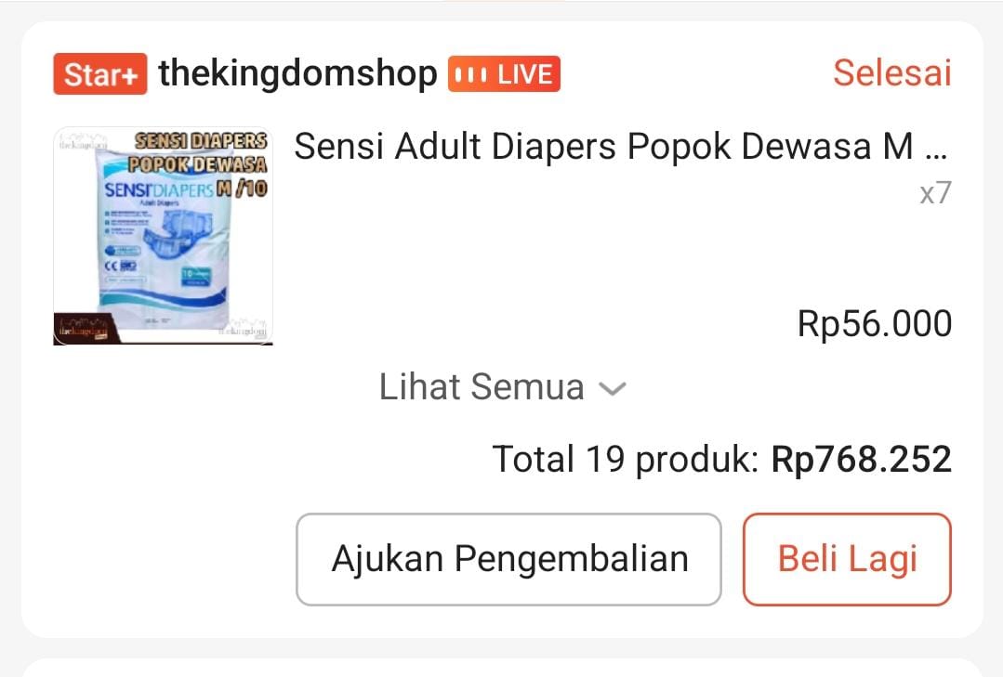1003x677 pixels.
Task: Open the Sensi Diapers product thumbnail
Action: (x=163, y=236)
